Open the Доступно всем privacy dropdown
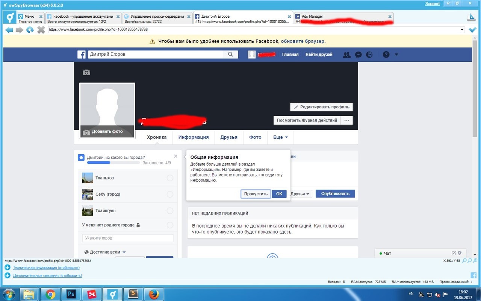Viewport: 481px width, 301px height. 105,252
